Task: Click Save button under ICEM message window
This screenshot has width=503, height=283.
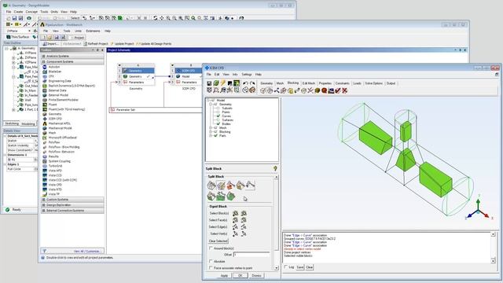Action: [x=300, y=267]
